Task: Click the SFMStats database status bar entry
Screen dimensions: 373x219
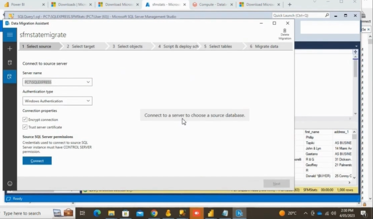Action: pos(310,190)
